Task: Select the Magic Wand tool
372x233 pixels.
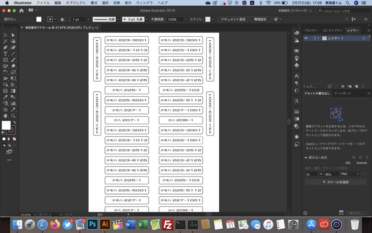Action: click(5, 42)
